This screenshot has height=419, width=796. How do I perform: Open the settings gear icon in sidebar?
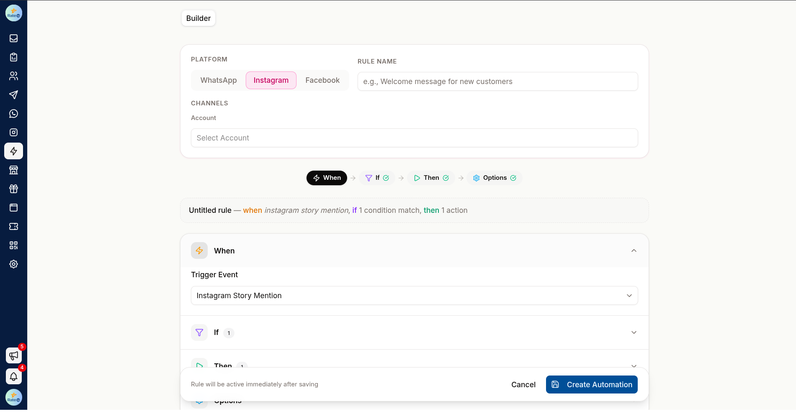pos(13,264)
